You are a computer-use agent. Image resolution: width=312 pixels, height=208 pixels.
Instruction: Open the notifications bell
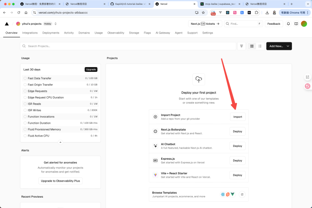coord(288,24)
